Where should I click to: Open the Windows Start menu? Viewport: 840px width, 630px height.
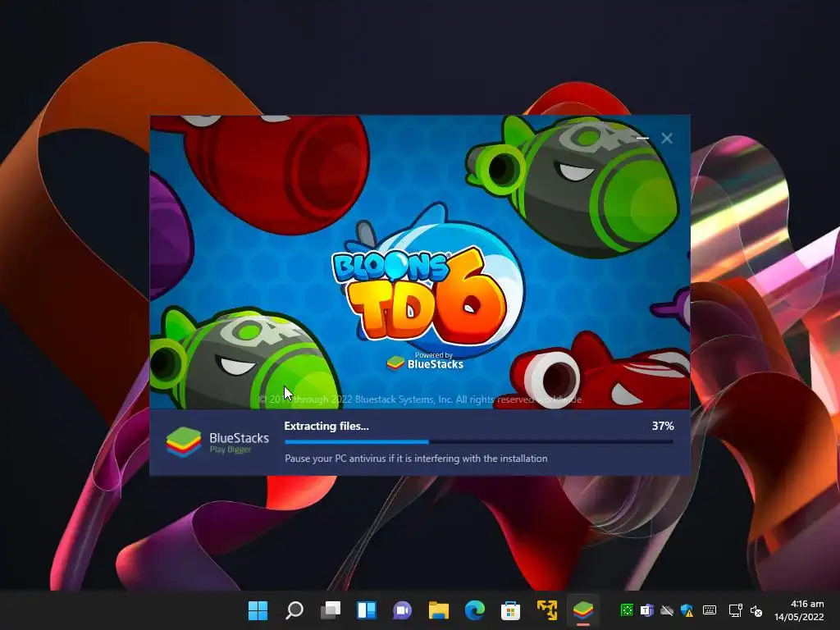coord(258,610)
